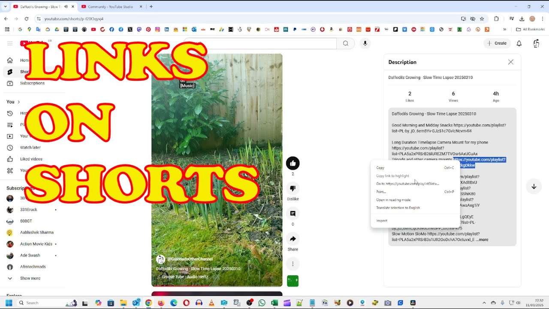Click the first Good Morning playlist link
The width and height of the screenshot is (549, 309).
click(x=449, y=128)
